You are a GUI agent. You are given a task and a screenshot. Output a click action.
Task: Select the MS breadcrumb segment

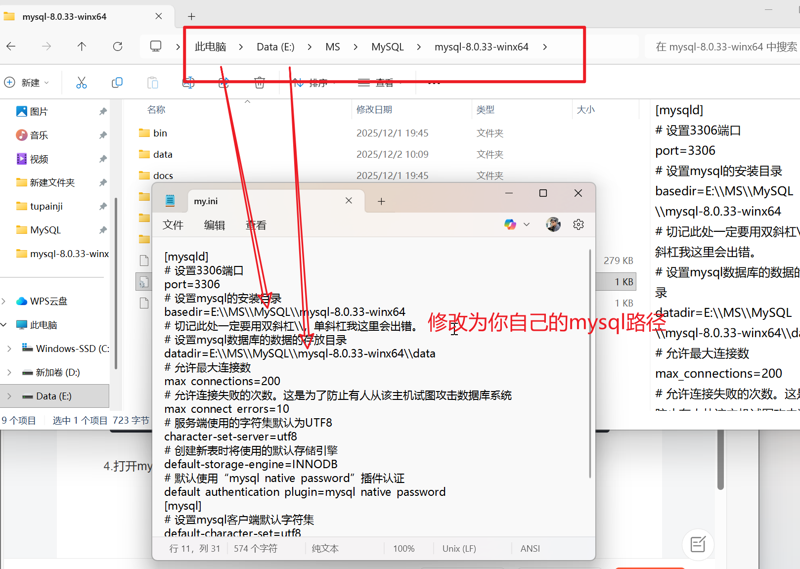(333, 47)
